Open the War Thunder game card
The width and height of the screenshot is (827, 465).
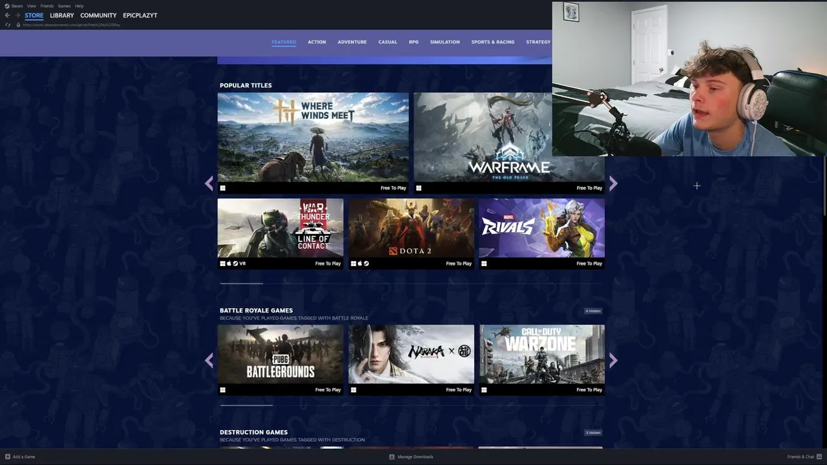tap(280, 233)
